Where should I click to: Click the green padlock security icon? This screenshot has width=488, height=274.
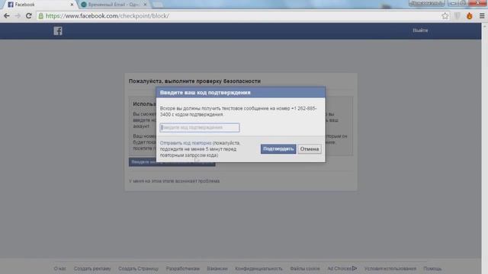tap(40, 16)
